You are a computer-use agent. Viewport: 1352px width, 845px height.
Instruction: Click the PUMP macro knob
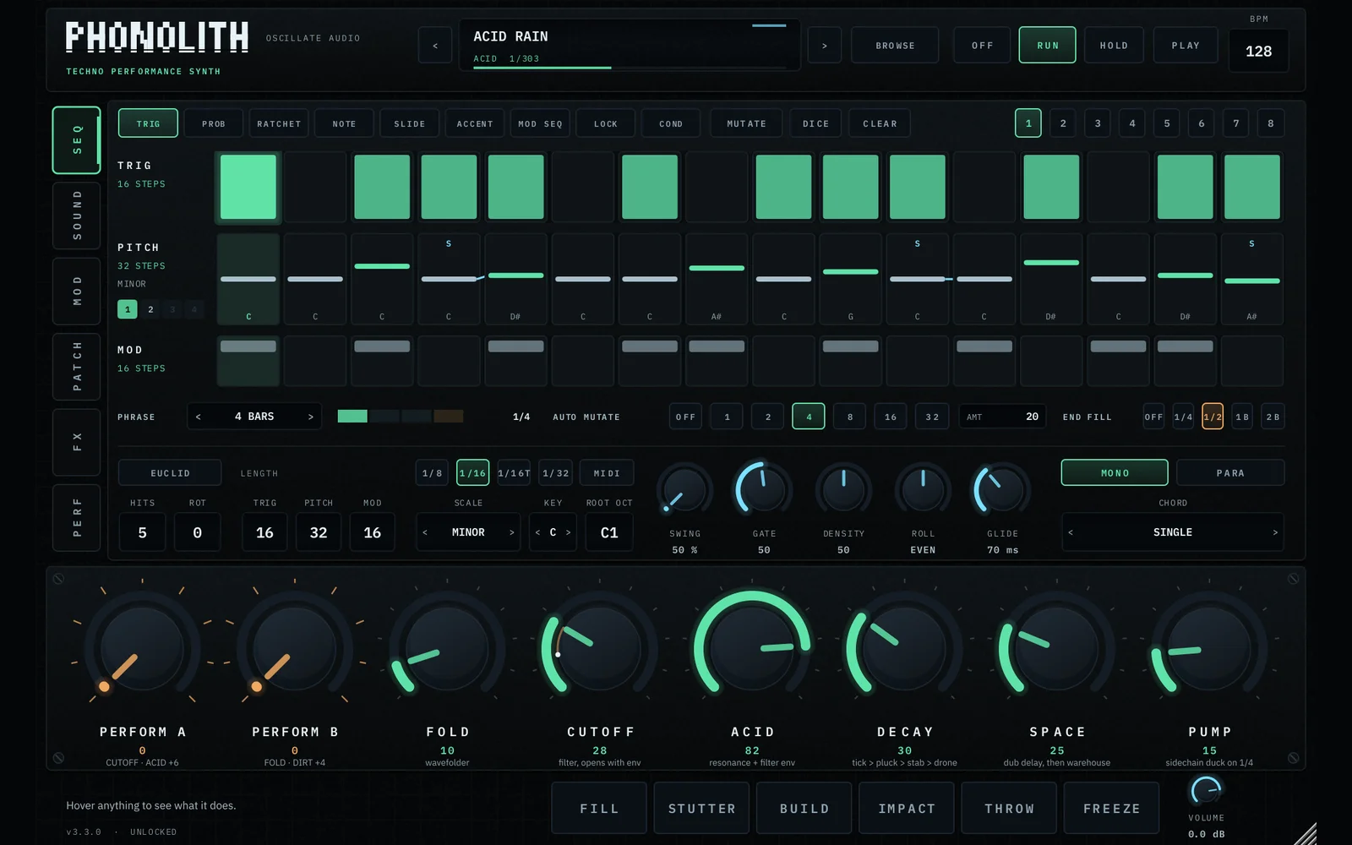(1209, 650)
